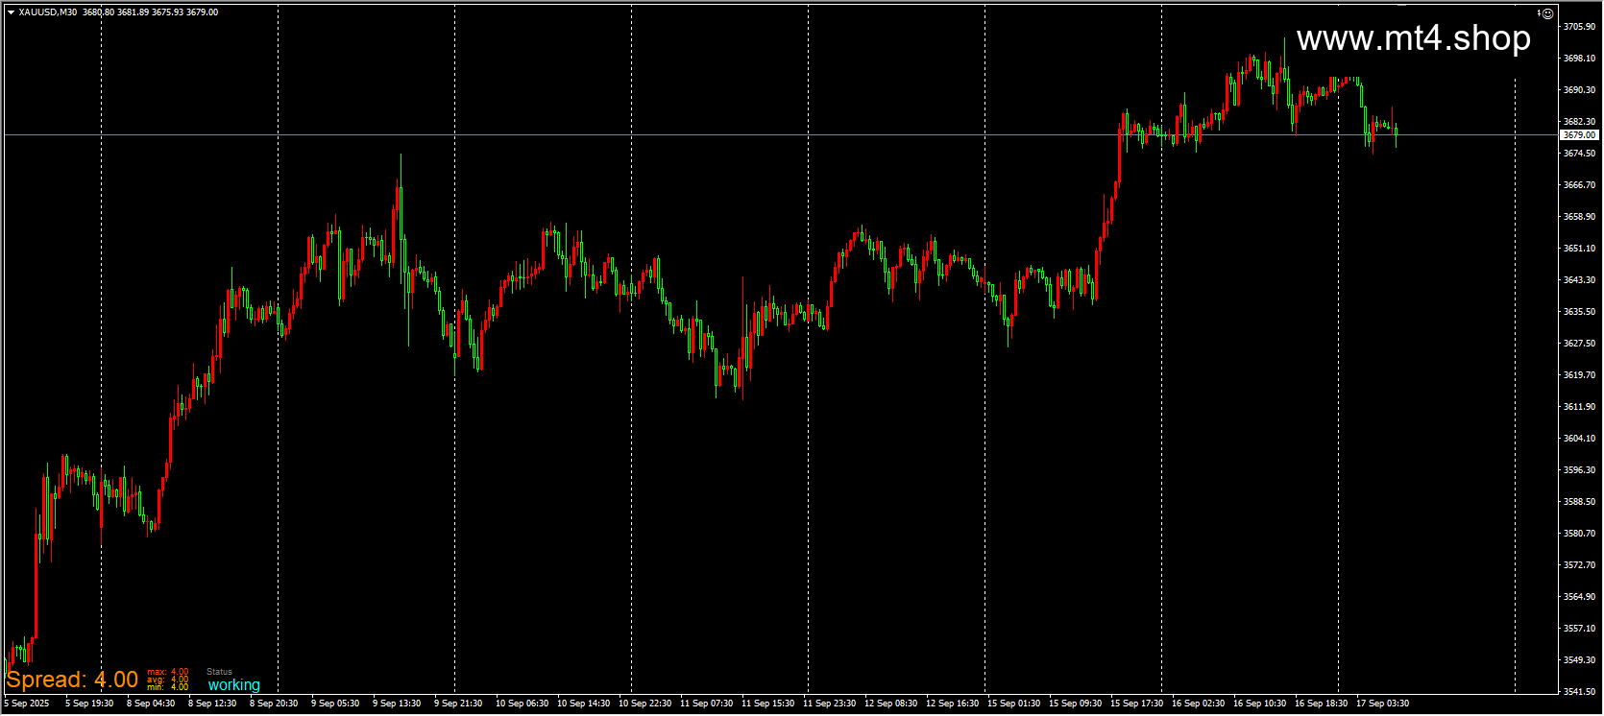Click the 9 Sep 05:30 time label

point(335,704)
